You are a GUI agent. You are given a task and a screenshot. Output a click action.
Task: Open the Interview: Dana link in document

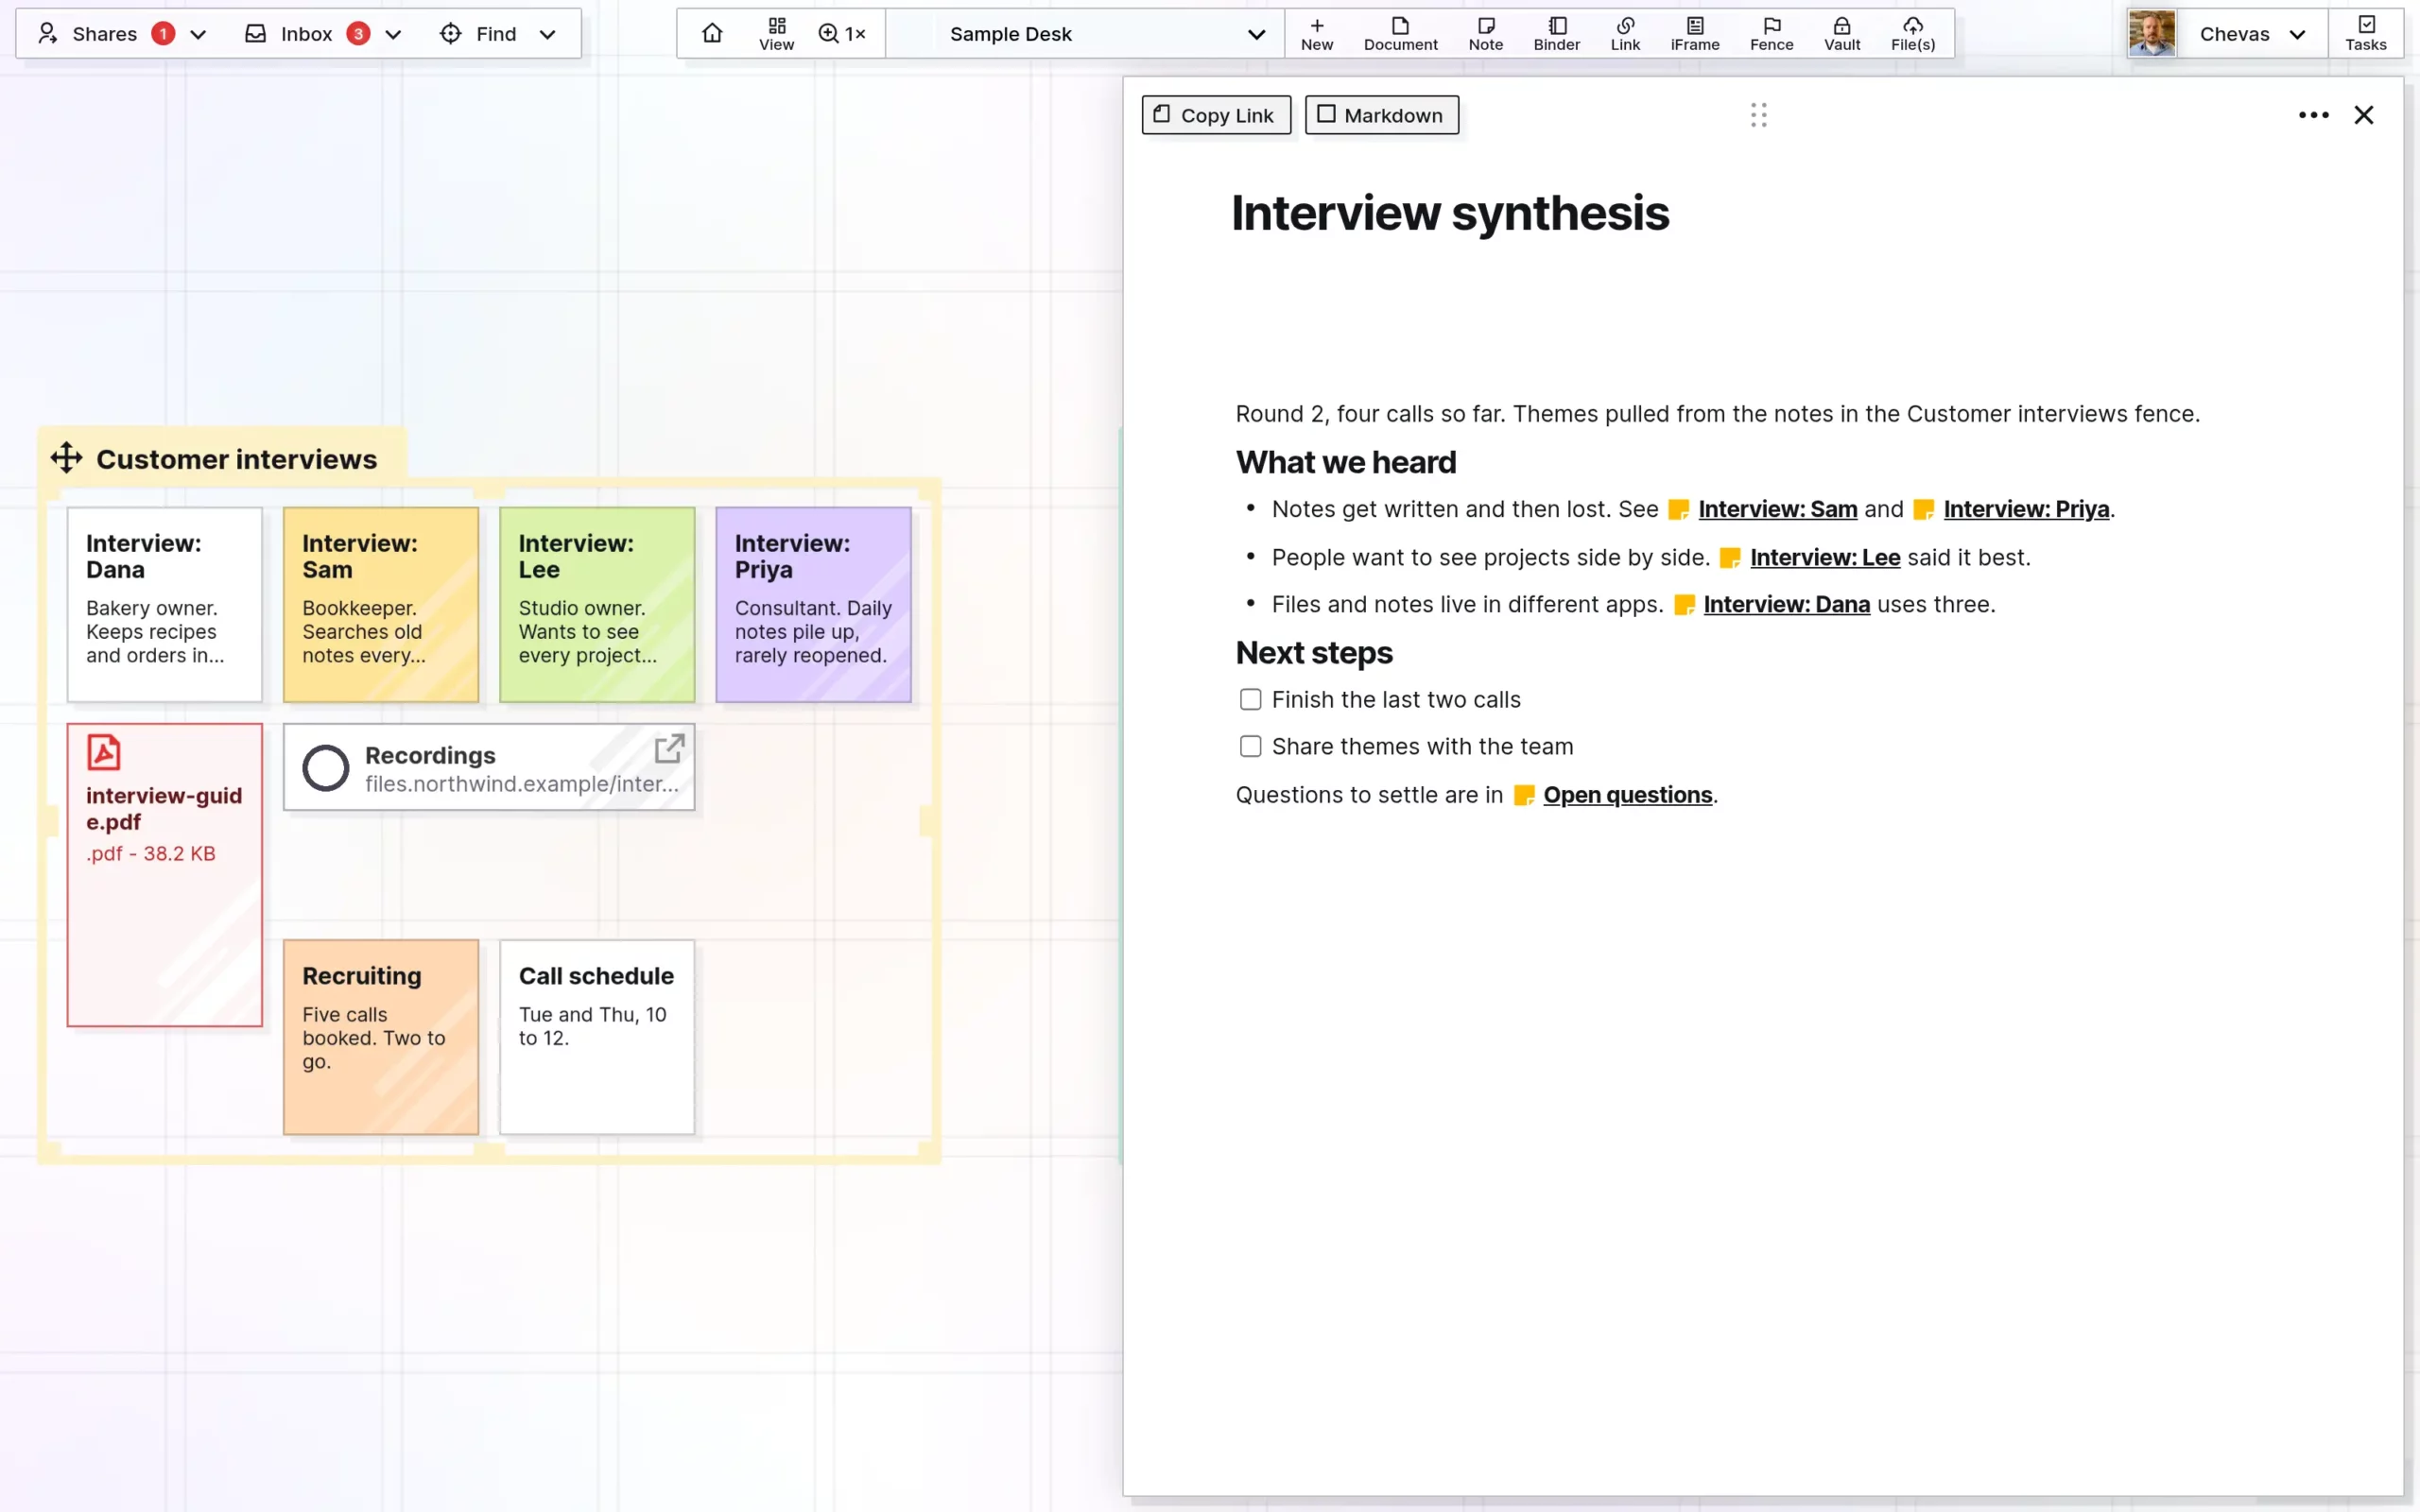coord(1786,604)
